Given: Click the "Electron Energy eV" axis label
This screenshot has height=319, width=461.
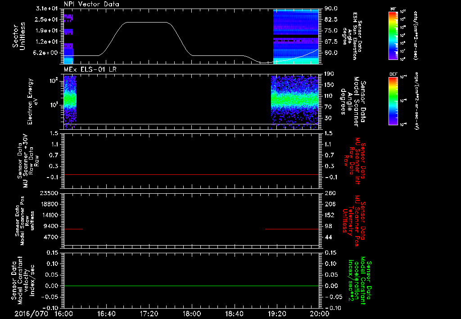Looking at the screenshot, I should tap(32, 101).
